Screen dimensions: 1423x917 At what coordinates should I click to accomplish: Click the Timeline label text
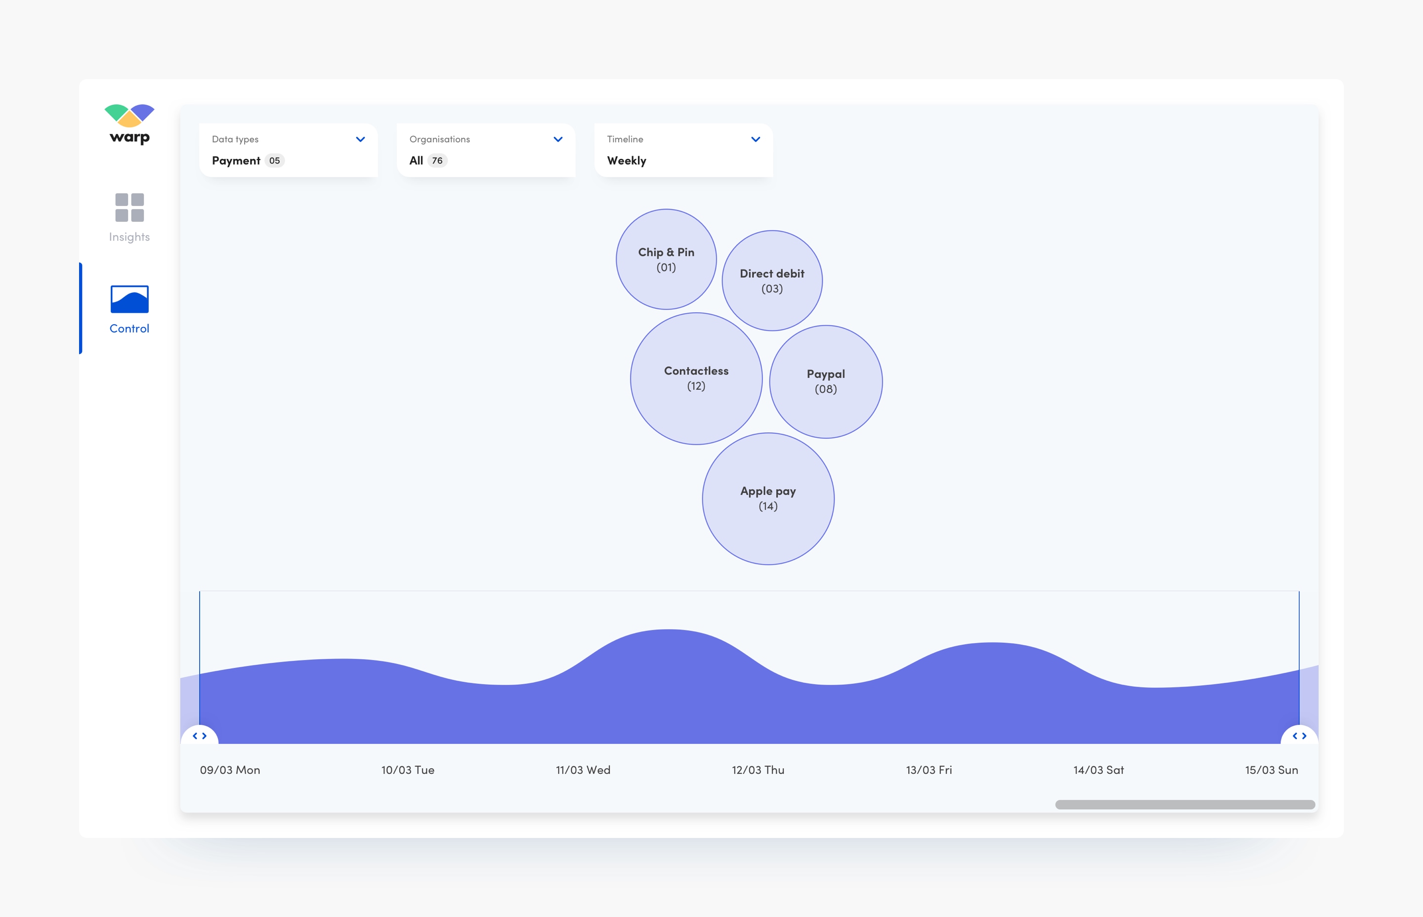click(x=625, y=139)
